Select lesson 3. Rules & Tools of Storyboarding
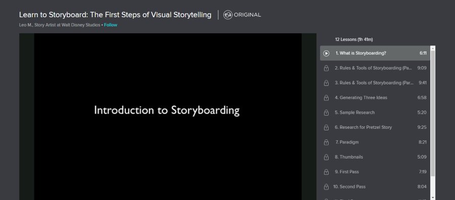The height and width of the screenshot is (200, 455). 375,83
